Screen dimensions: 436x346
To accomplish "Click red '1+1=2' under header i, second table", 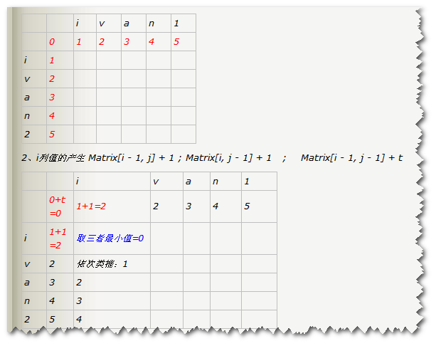I will tap(91, 206).
